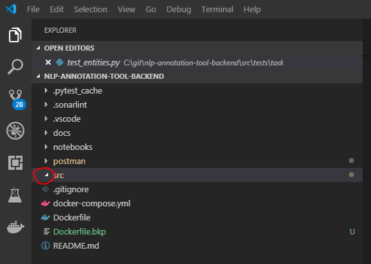Open the .gitignore file
The width and height of the screenshot is (371, 264).
[71, 190]
